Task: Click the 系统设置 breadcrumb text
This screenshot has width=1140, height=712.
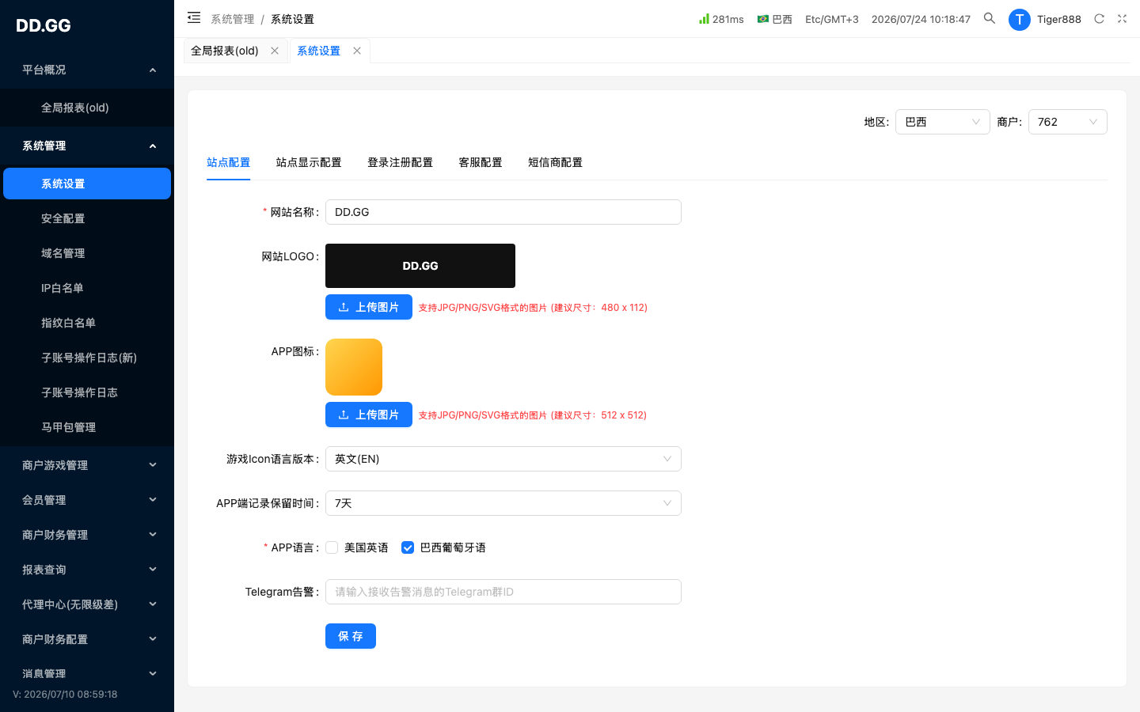Action: 292,19
